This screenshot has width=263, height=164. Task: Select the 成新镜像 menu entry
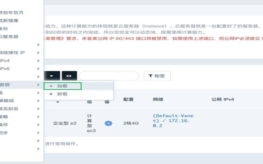click(x=9, y=21)
